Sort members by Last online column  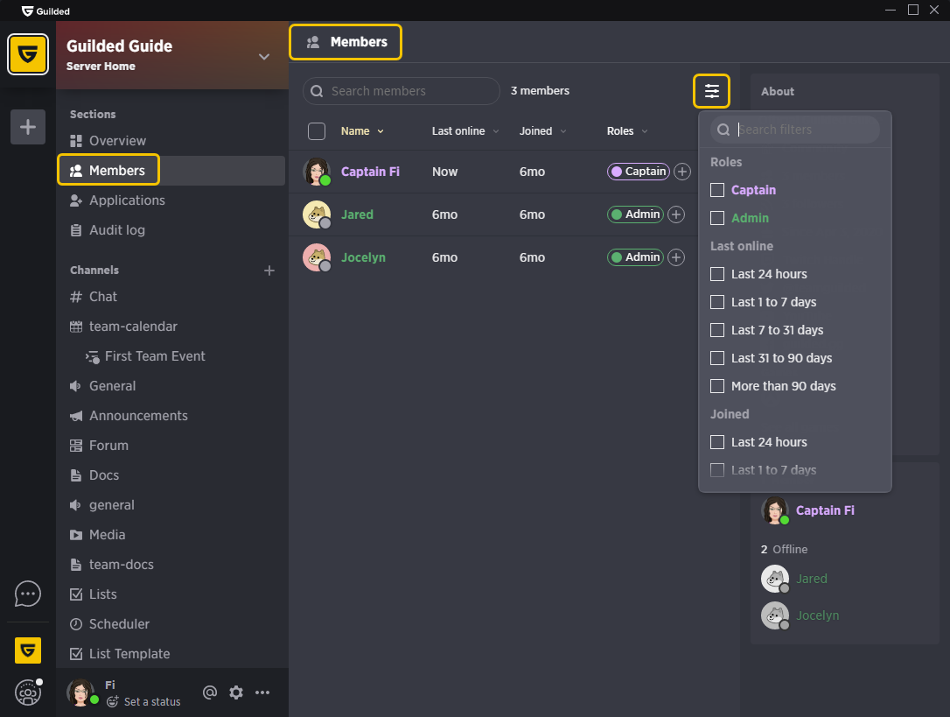pyautogui.click(x=465, y=131)
